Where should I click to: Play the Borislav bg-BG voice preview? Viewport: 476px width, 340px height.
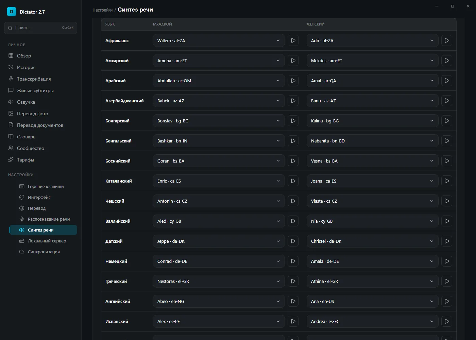(293, 121)
